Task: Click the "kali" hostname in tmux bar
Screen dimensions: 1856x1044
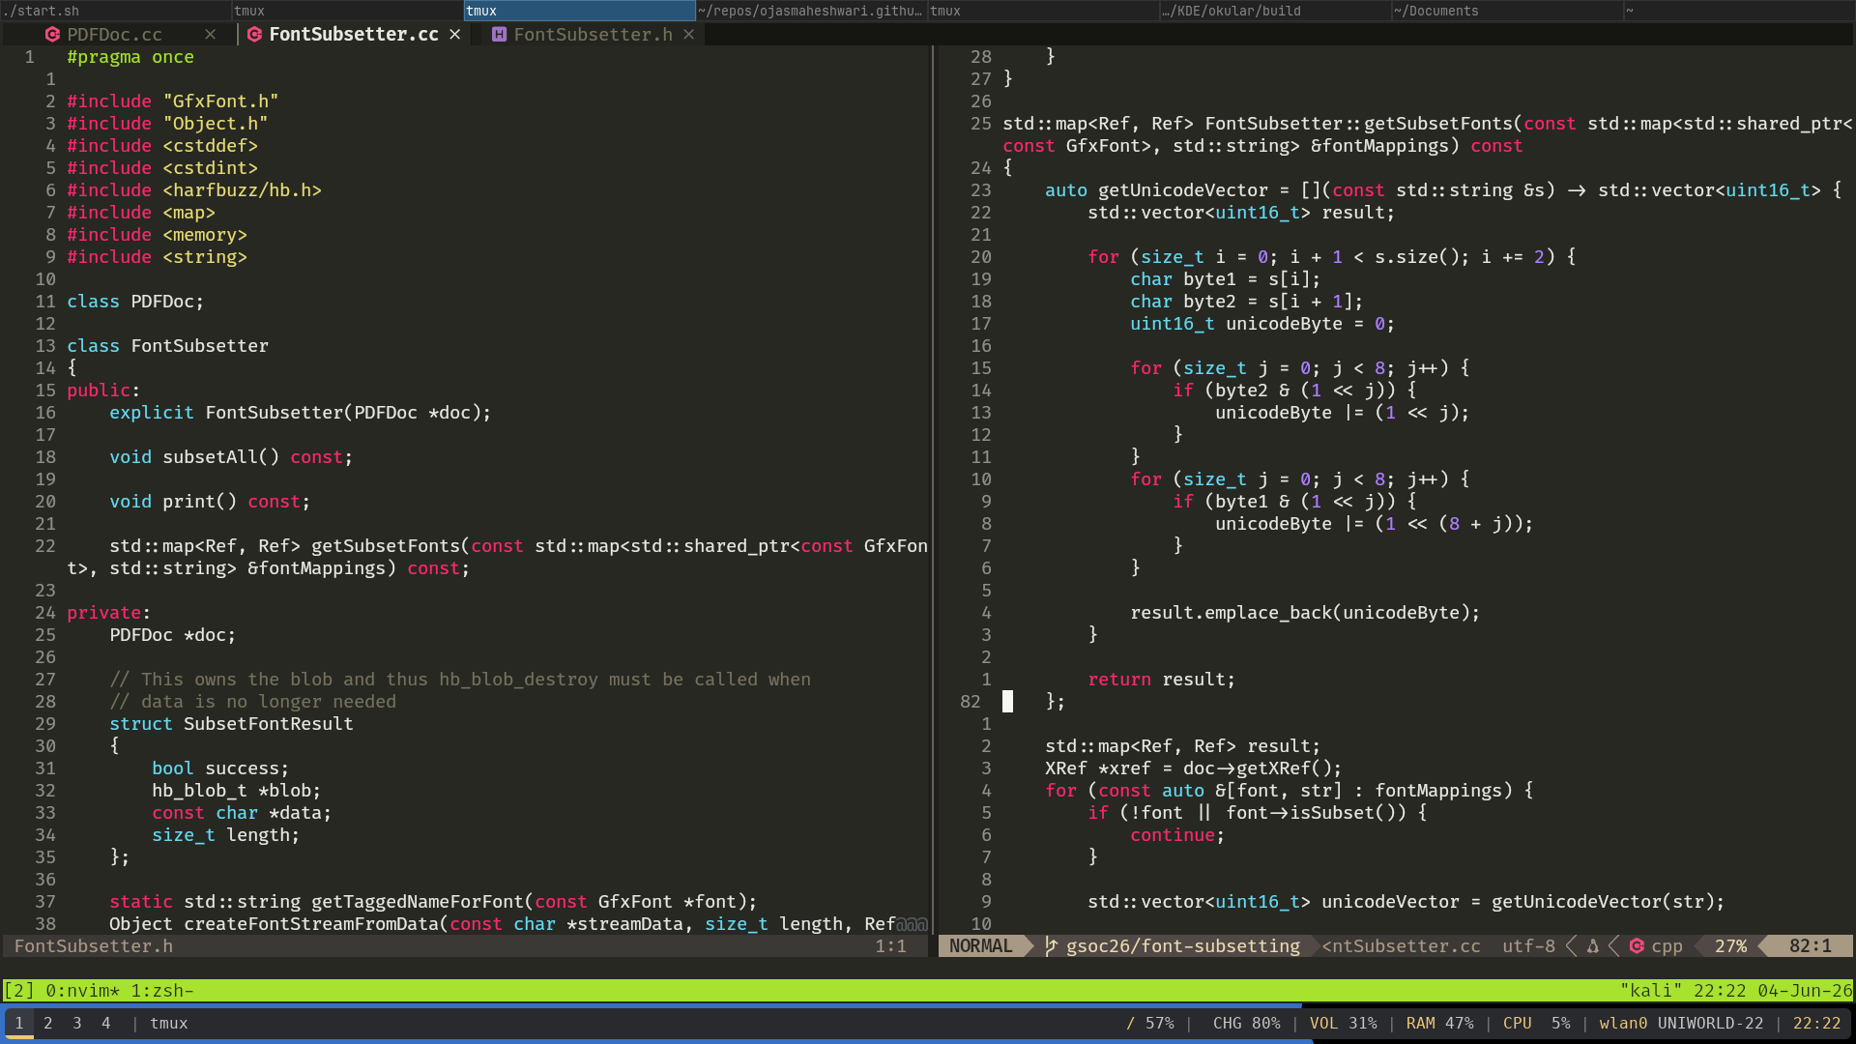Action: [x=1651, y=991]
